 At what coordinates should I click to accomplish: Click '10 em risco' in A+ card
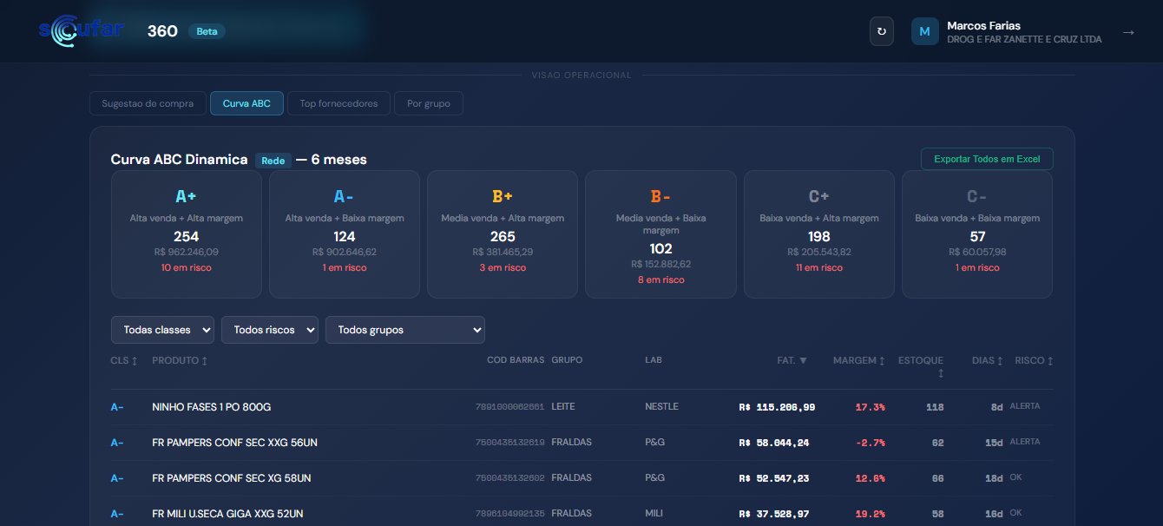pyautogui.click(x=187, y=267)
